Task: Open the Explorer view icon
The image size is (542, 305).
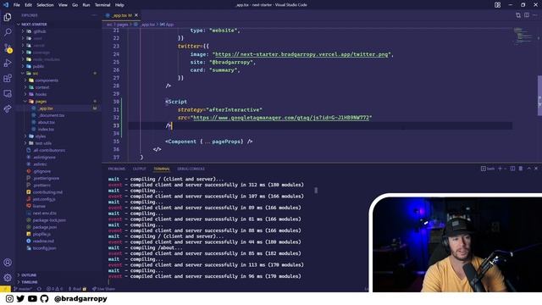Action: [8, 17]
